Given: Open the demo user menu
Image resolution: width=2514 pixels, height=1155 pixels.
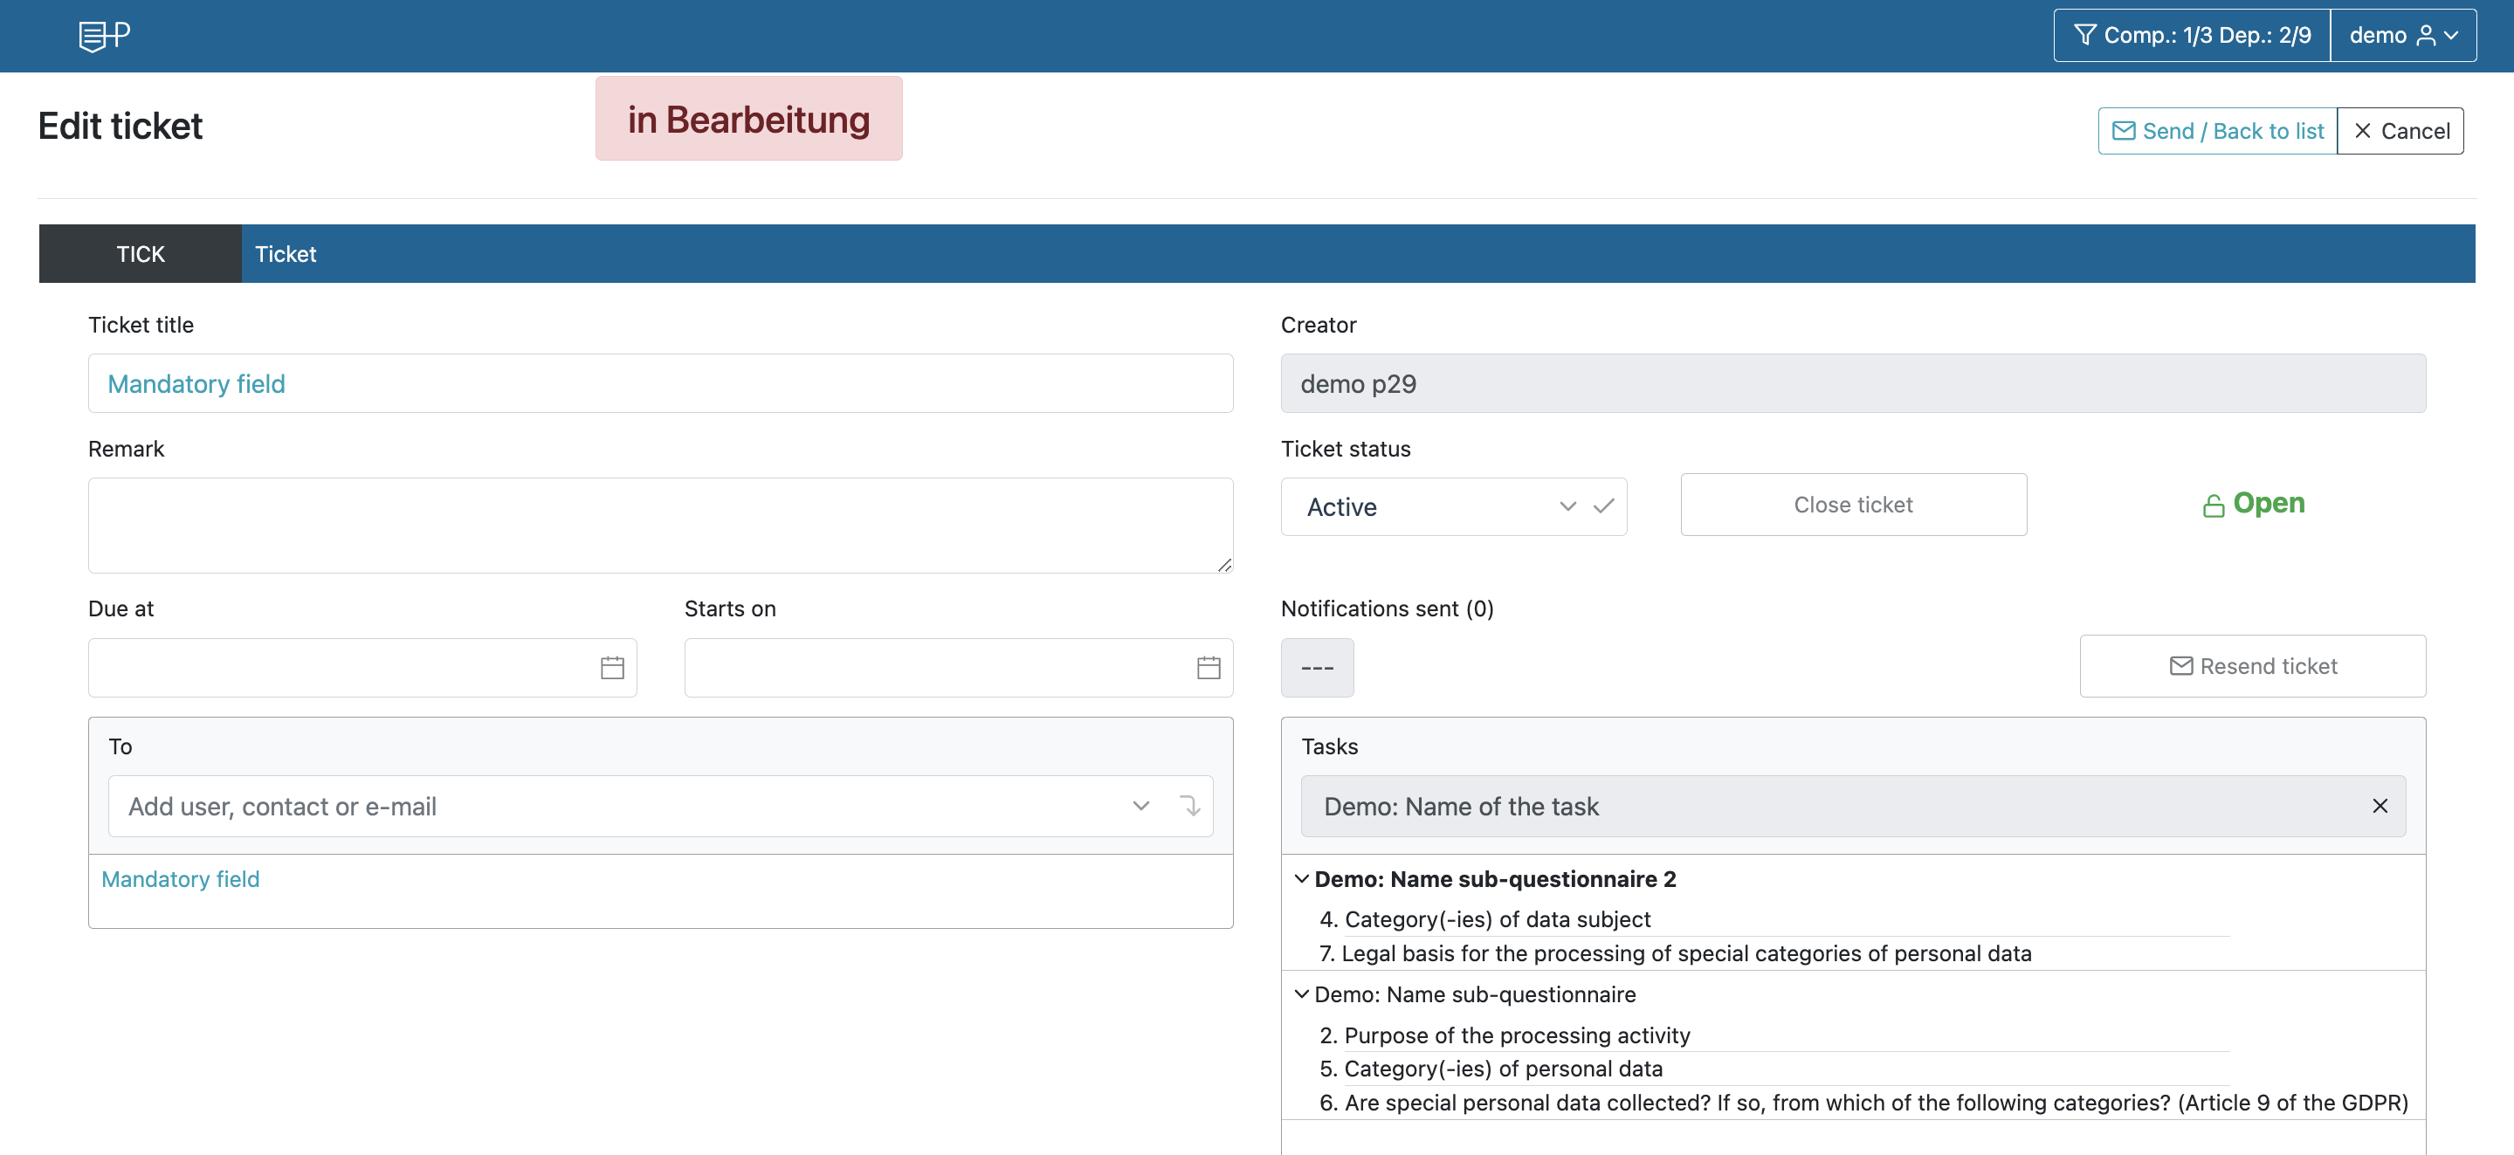Looking at the screenshot, I should click(x=2403, y=36).
